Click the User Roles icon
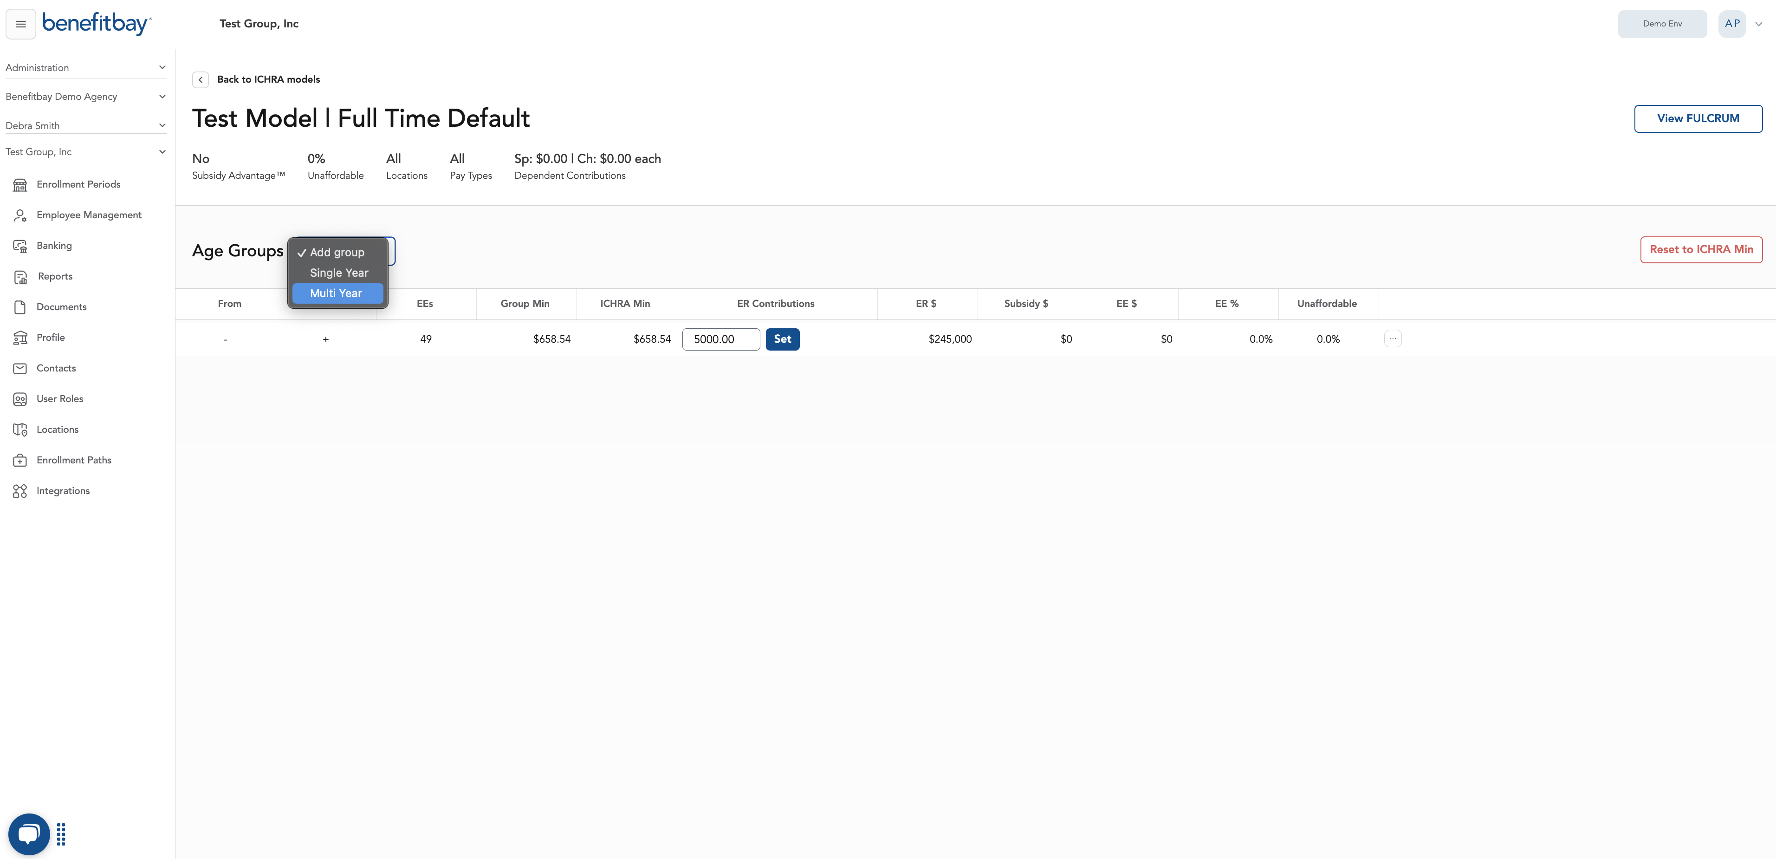The height and width of the screenshot is (859, 1776). (20, 399)
